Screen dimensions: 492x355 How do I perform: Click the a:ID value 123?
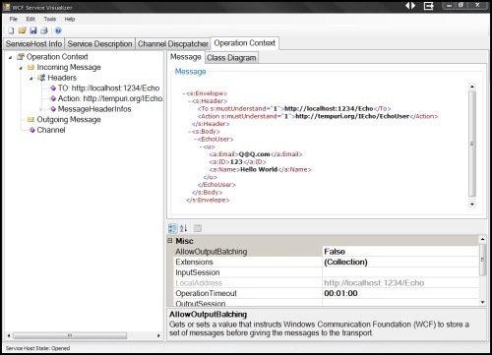click(236, 162)
